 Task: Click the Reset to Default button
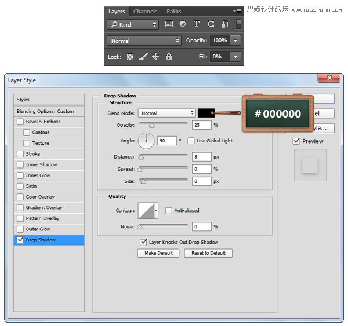[208, 253]
